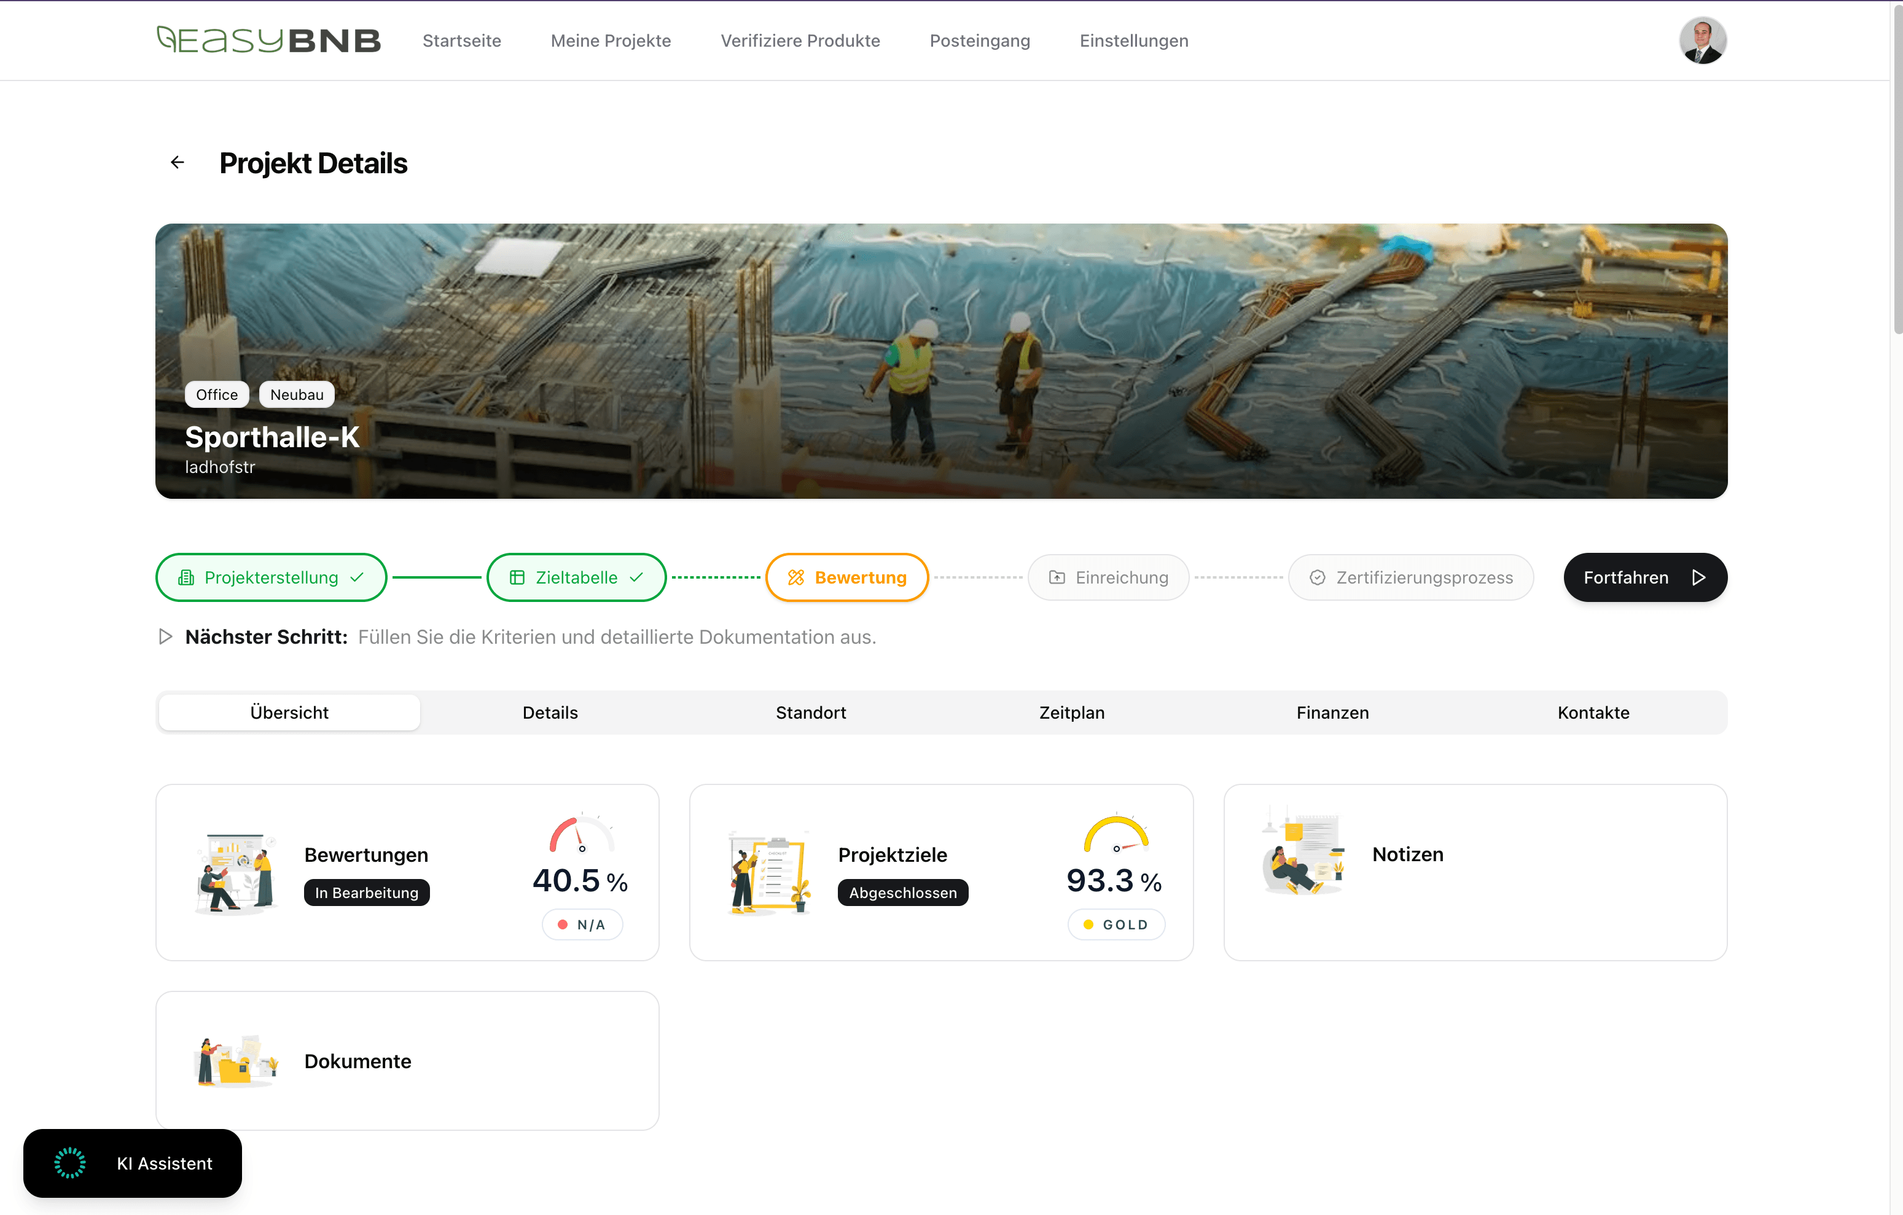Viewport: 1903px width, 1215px height.
Task: Click the Projekterstellung building icon
Action: tap(187, 578)
